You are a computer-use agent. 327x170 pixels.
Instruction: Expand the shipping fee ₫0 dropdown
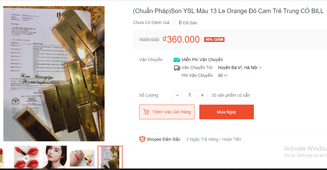point(223,75)
